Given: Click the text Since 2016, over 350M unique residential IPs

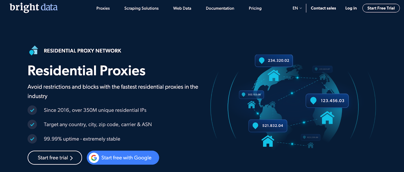Looking at the screenshot, I should click(95, 110).
